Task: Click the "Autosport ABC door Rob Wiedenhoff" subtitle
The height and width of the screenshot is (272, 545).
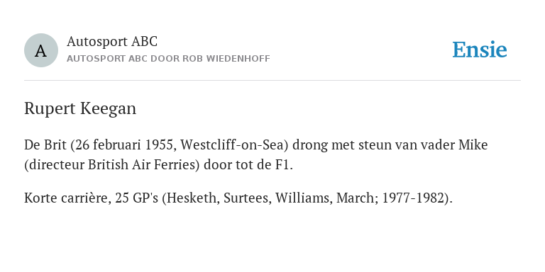Action: point(168,59)
